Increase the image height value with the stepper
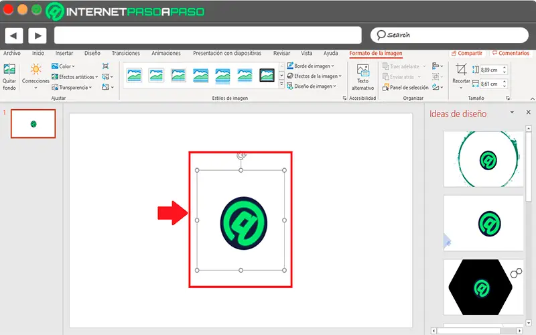The height and width of the screenshot is (335, 536). pos(505,68)
